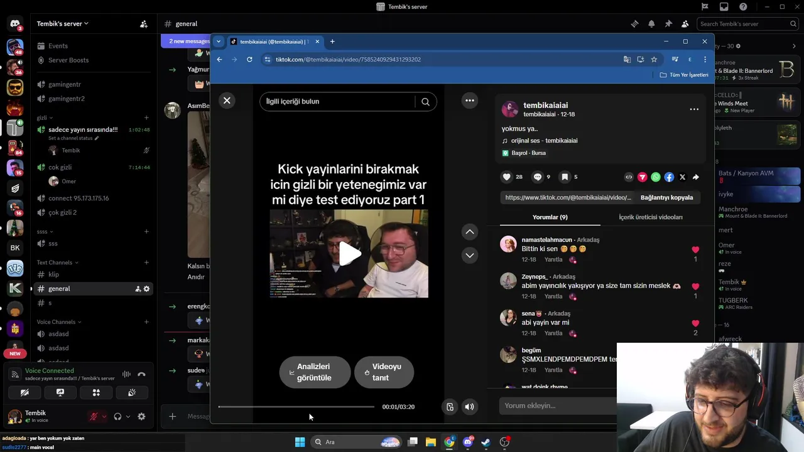
Task: Bookmark this page with Chrome star
Action: 654,59
